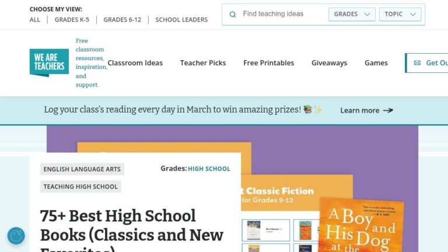Click the envelope icon in the Get Our button
448x252 pixels.
[x=417, y=63]
